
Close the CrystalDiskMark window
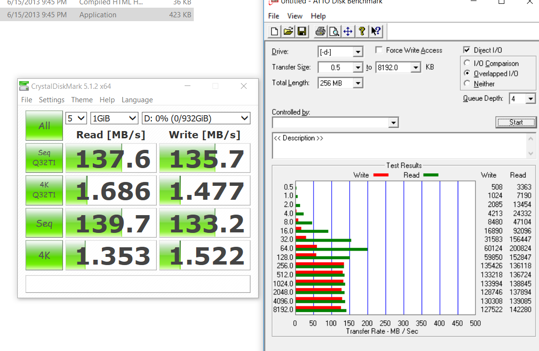244,86
